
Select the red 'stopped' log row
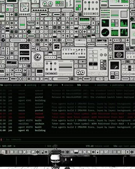click(67, 117)
